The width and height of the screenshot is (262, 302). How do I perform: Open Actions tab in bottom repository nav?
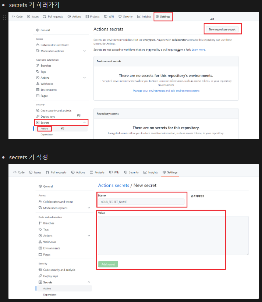coord(78,173)
